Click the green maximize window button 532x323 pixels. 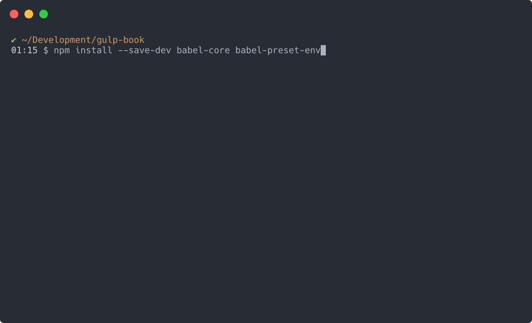pos(44,14)
